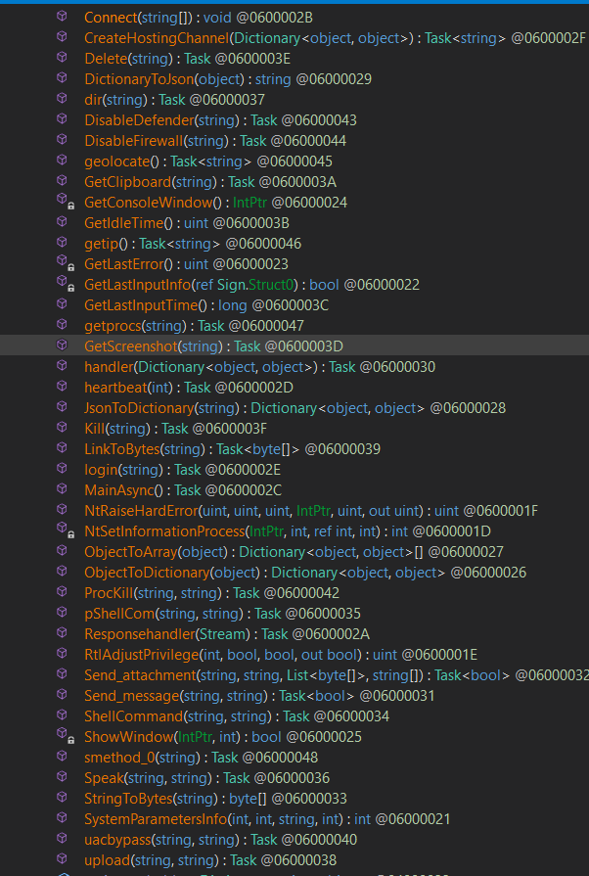Screen dimensions: 589x876
Task: Open the NtRaiseHardError method
Action: tap(141, 510)
